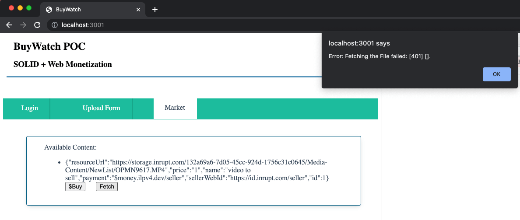Select the BuyWatch browser tab
This screenshot has width=520, height=220.
pyautogui.click(x=93, y=10)
